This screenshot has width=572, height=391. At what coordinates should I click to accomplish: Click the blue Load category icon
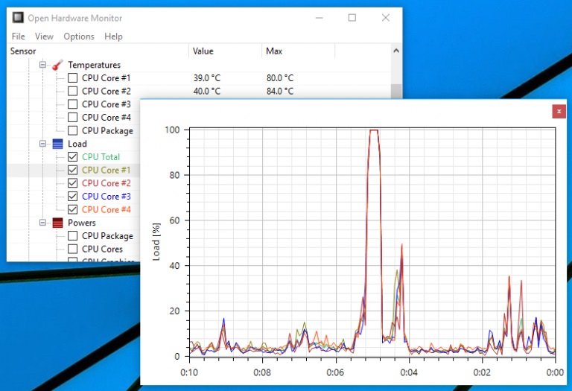tap(58, 144)
